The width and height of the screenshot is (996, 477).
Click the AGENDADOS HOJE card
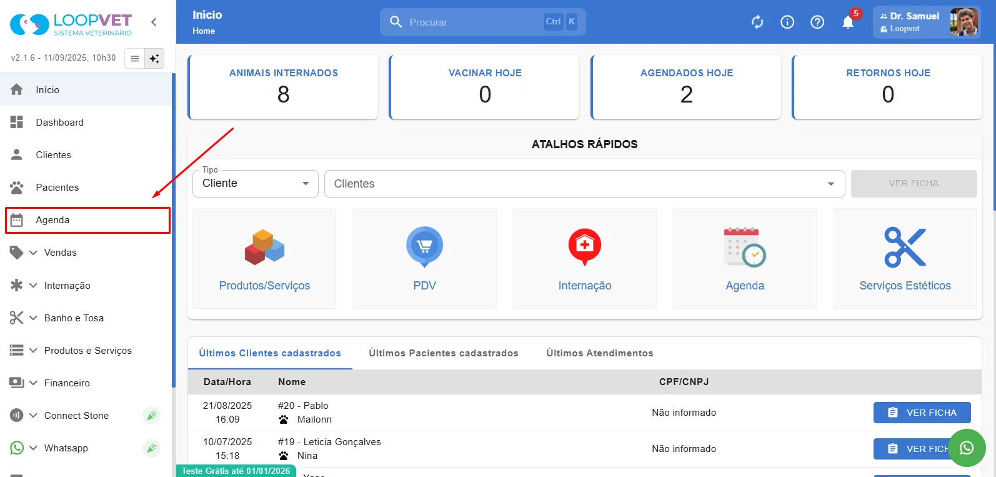click(x=686, y=87)
